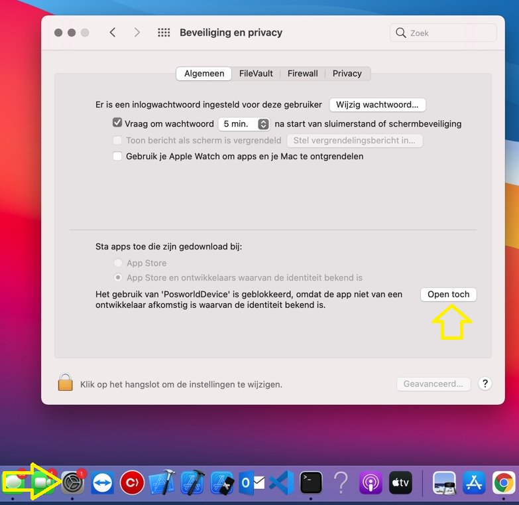Open help with the question mark button

[x=485, y=384]
